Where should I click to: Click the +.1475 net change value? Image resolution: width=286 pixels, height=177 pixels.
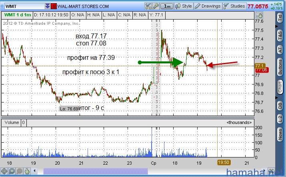(x=276, y=4)
